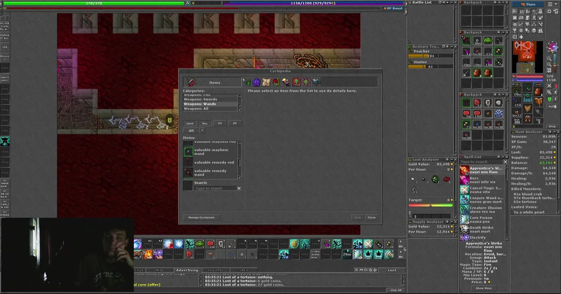
Task: Click the Apprentice's Strike spell icon
Action: click(464, 170)
